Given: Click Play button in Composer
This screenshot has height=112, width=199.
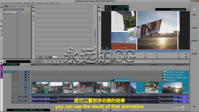Looking at the screenshot, I should pos(145,54).
